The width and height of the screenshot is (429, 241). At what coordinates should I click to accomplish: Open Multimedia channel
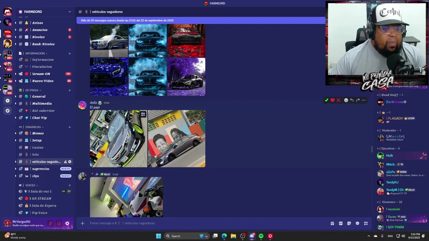tap(45, 103)
